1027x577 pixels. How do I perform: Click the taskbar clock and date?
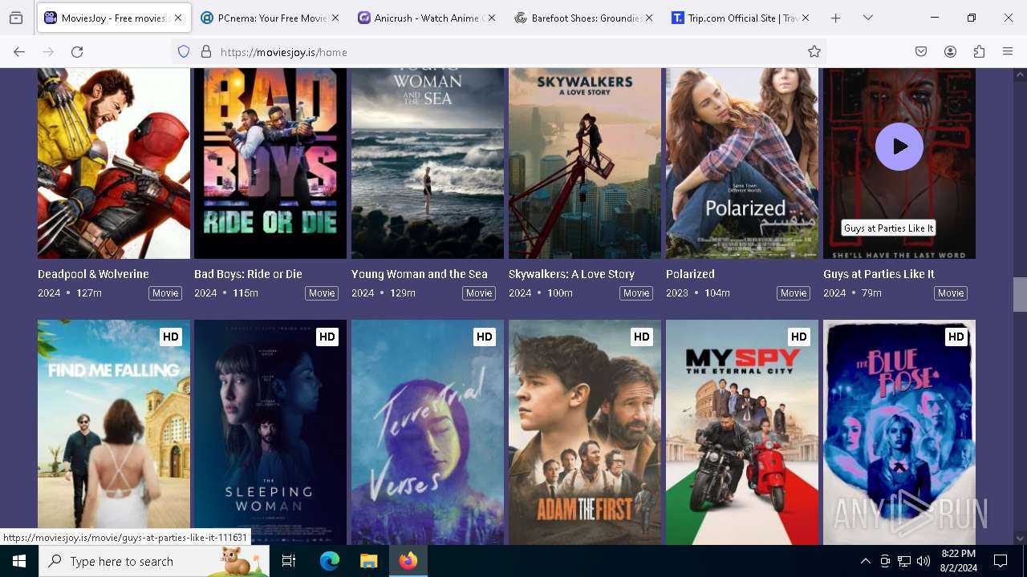click(x=958, y=561)
